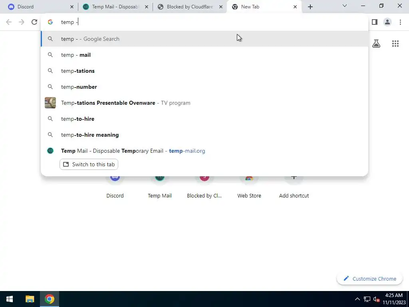Open the Windows Start menu
409x307 pixels.
click(x=10, y=299)
